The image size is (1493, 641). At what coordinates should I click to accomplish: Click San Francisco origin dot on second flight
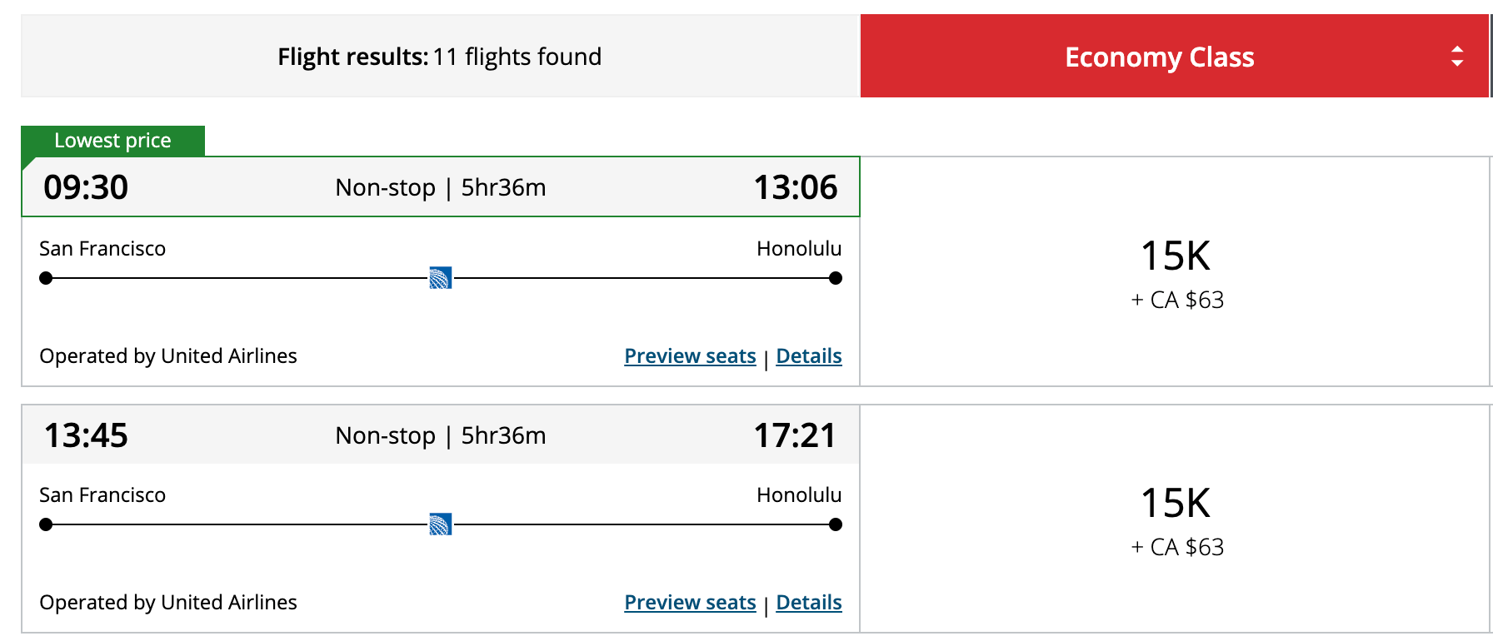pyautogui.click(x=46, y=524)
